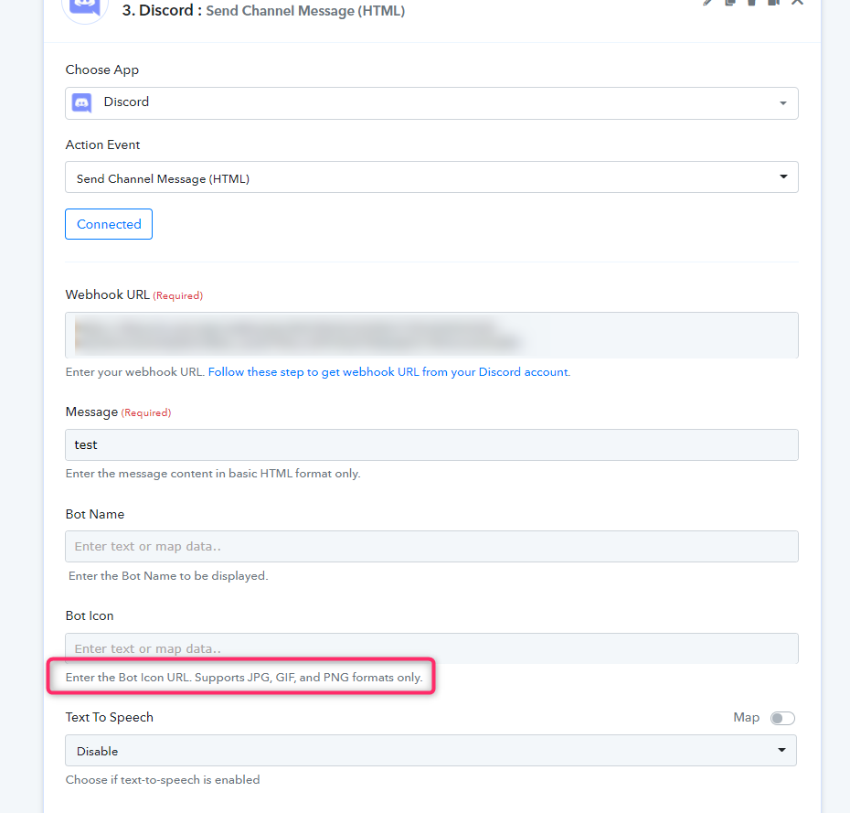Screen dimensions: 850x813
Task: Click the video camera icon in step header
Action: point(773,2)
